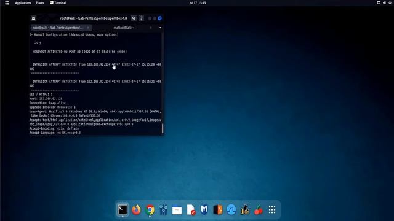The width and height of the screenshot is (394, 221).
Task: Close the mafluc@kali tab
Action: pyautogui.click(x=150, y=28)
